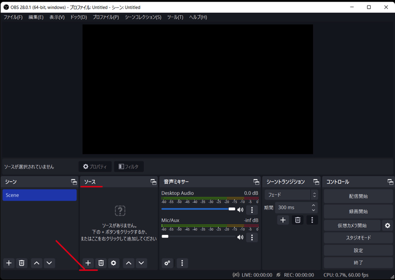This screenshot has width=395, height=280.
Task: Open the シーンコレクション(S) menu
Action: 143,17
